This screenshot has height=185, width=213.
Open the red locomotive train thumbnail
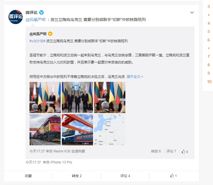[45, 130]
